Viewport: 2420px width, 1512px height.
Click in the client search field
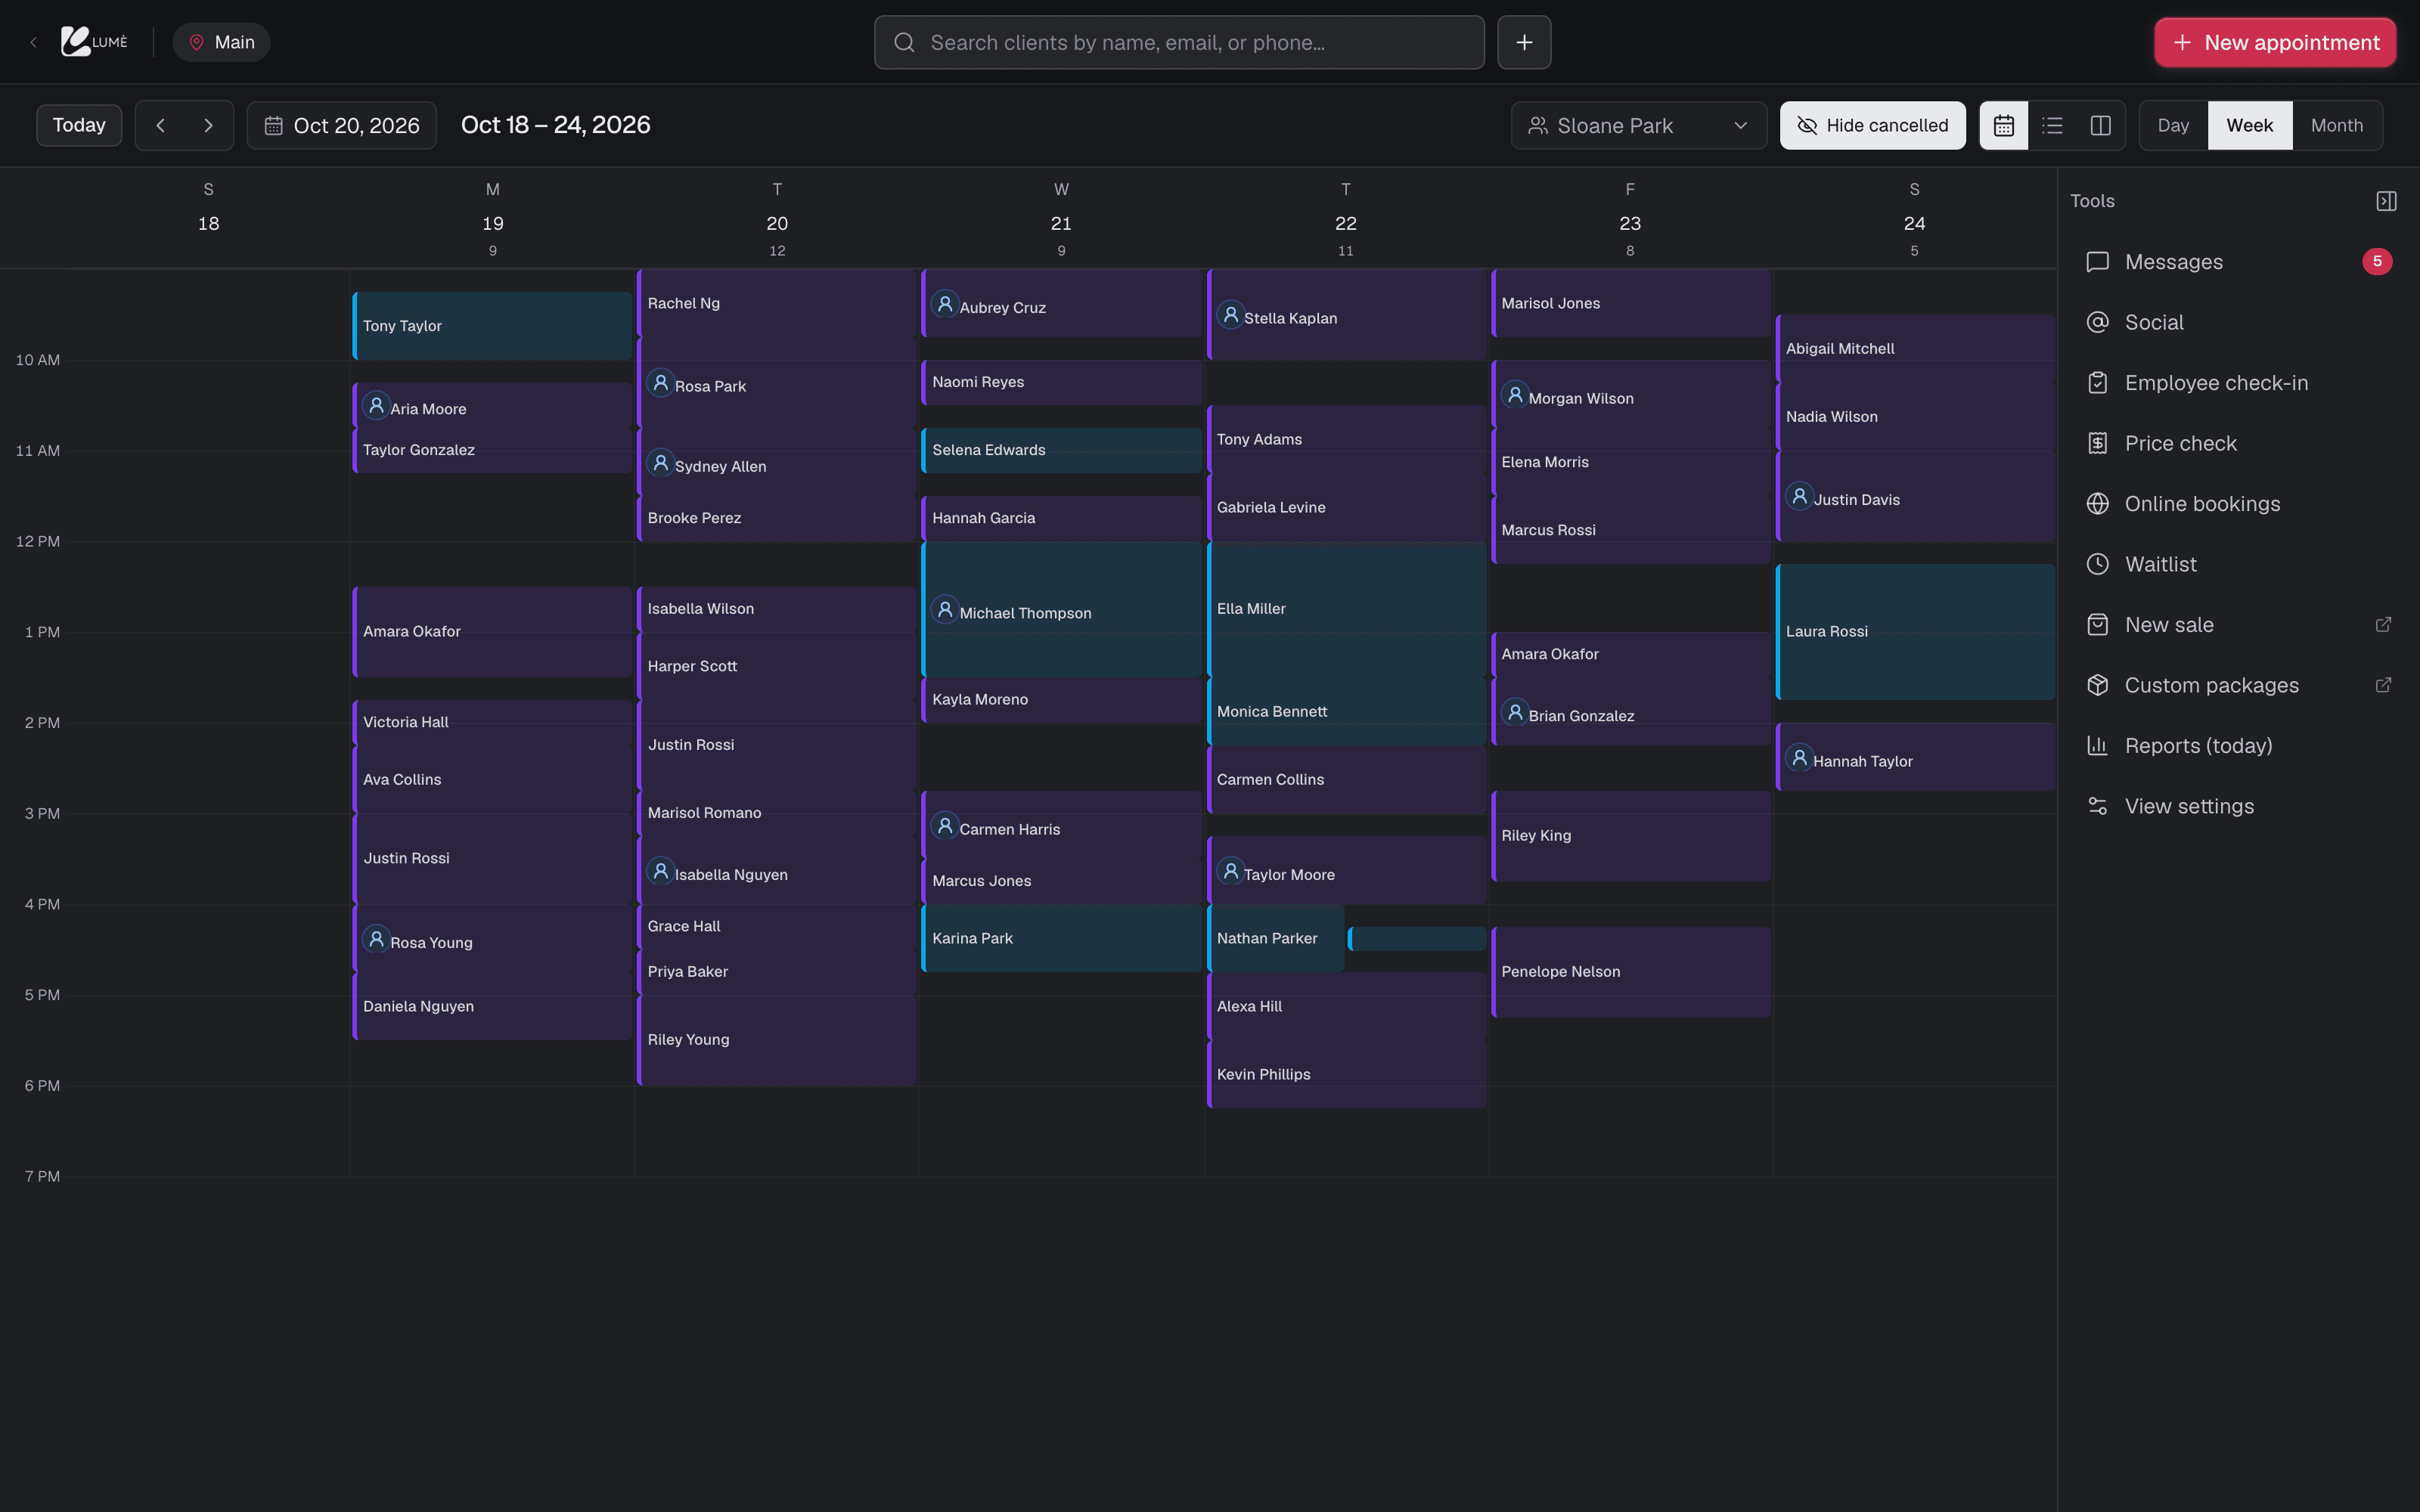pos(1179,42)
